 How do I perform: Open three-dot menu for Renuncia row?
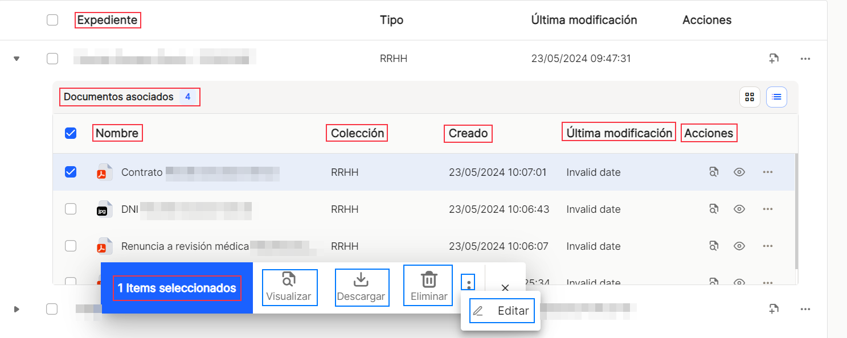[x=768, y=246]
